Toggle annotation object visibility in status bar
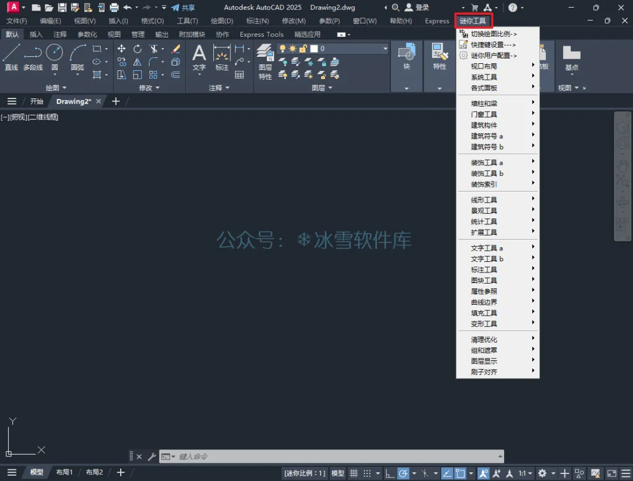 483,473
